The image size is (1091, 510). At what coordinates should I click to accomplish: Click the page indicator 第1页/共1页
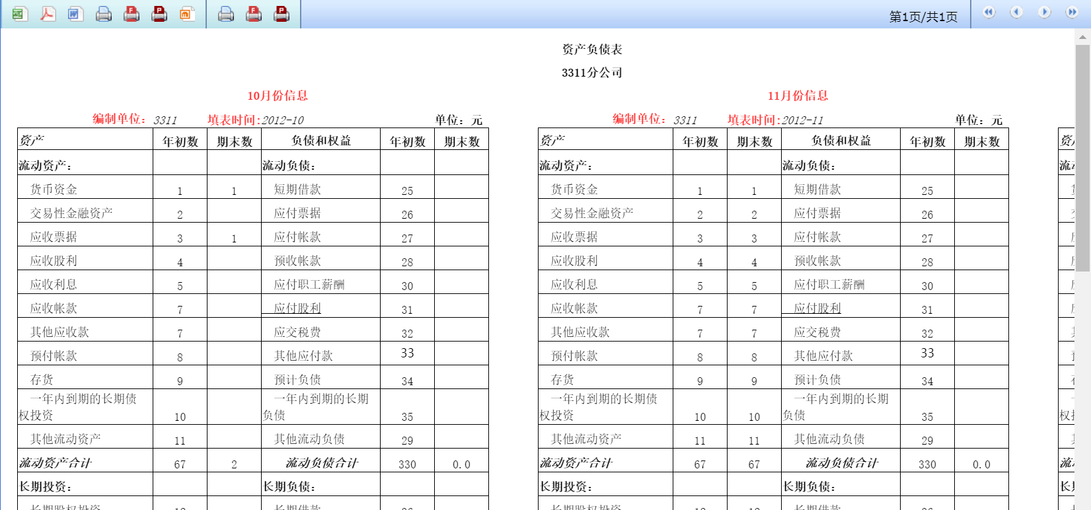(x=923, y=17)
